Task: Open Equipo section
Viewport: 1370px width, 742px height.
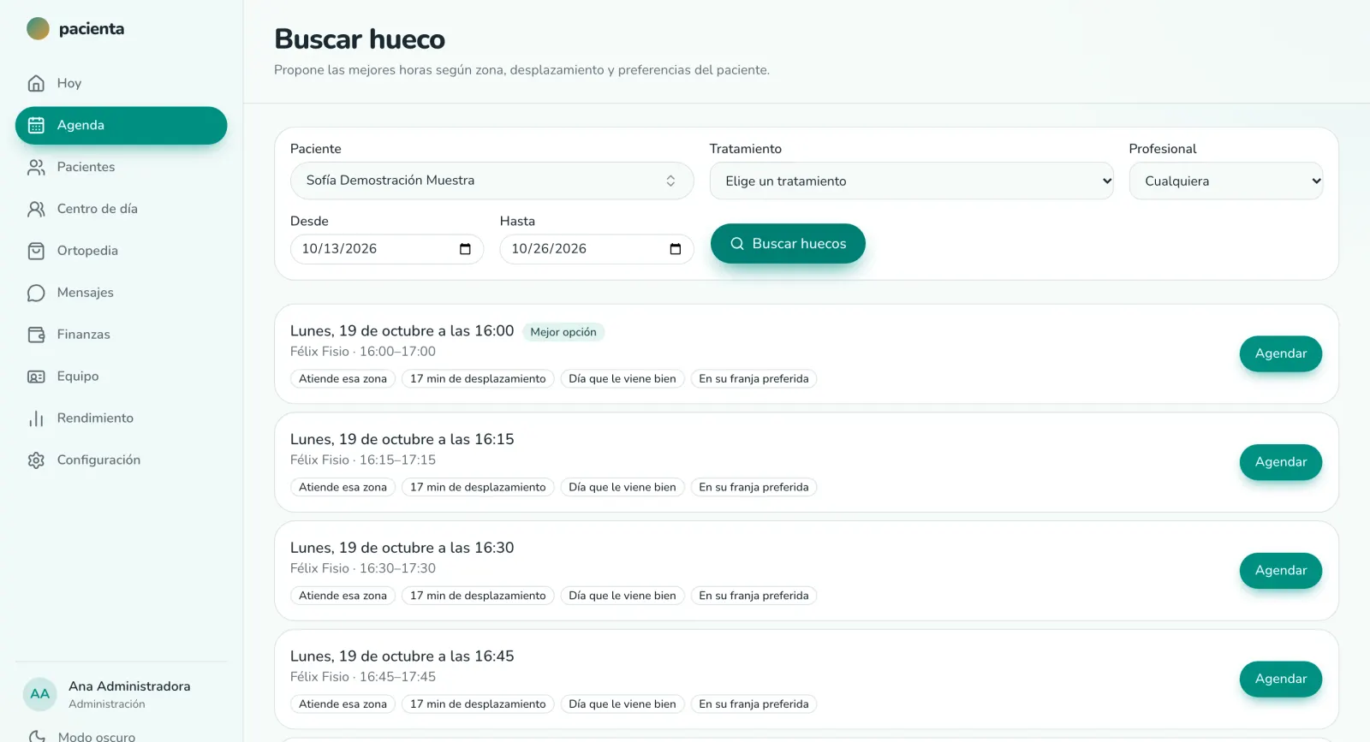Action: tap(121, 377)
